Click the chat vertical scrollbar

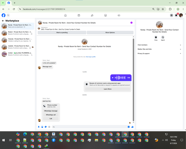(134, 80)
